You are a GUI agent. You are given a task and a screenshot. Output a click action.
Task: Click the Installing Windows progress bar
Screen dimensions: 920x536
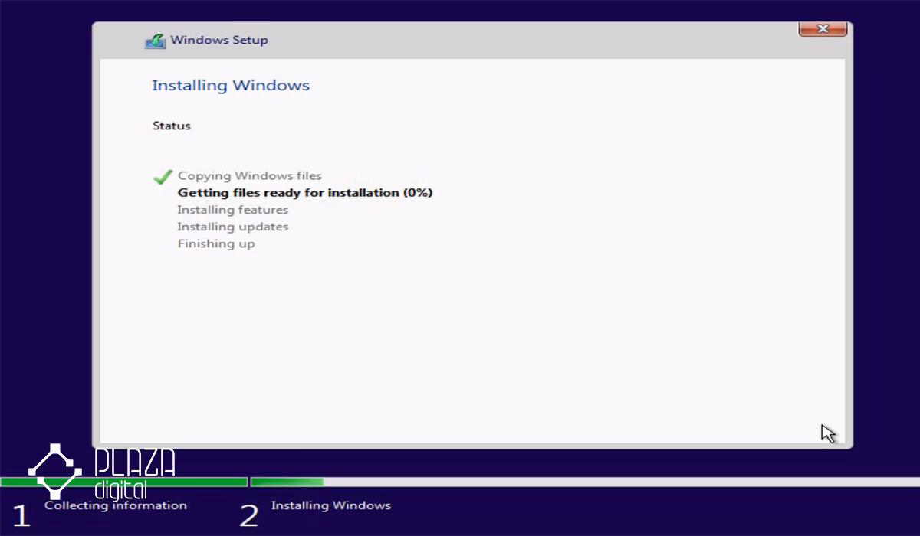pyautogui.click(x=585, y=482)
